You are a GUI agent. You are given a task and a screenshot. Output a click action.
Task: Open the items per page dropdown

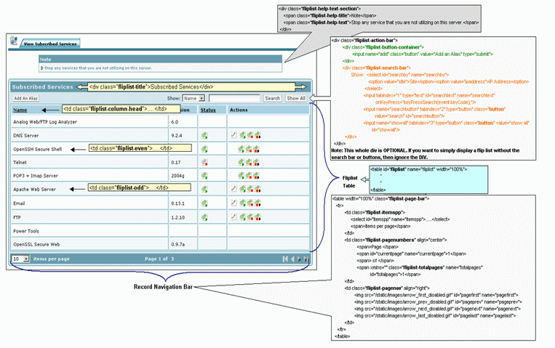(17, 259)
